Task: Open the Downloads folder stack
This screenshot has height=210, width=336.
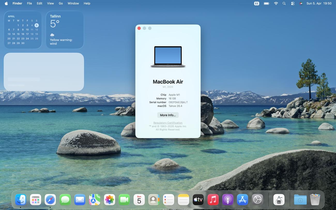Action: click(300, 200)
